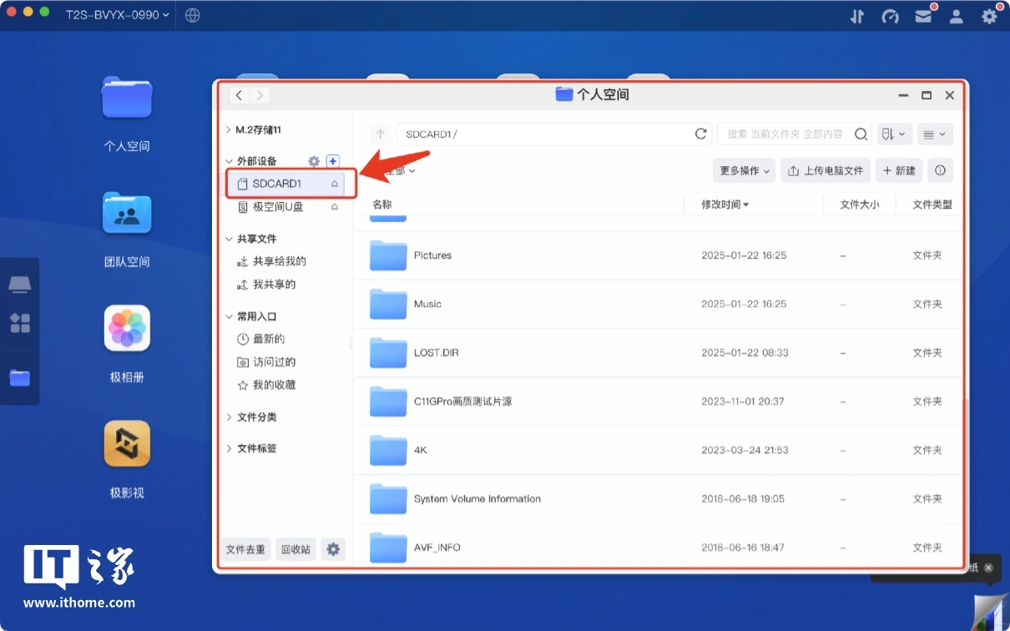This screenshot has height=631, width=1010.
Task: Open the message notifications icon in top bar
Action: click(922, 16)
